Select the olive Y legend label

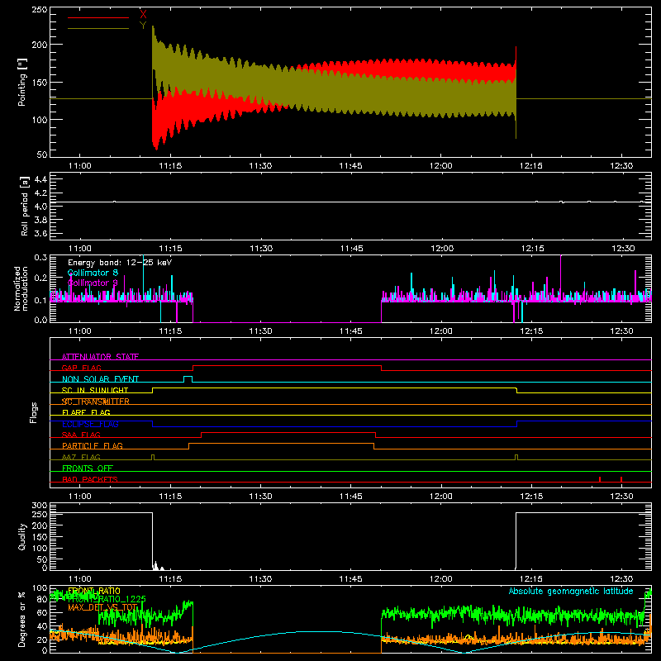(143, 26)
